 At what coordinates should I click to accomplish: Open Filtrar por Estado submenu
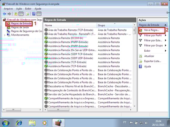coord(153,41)
